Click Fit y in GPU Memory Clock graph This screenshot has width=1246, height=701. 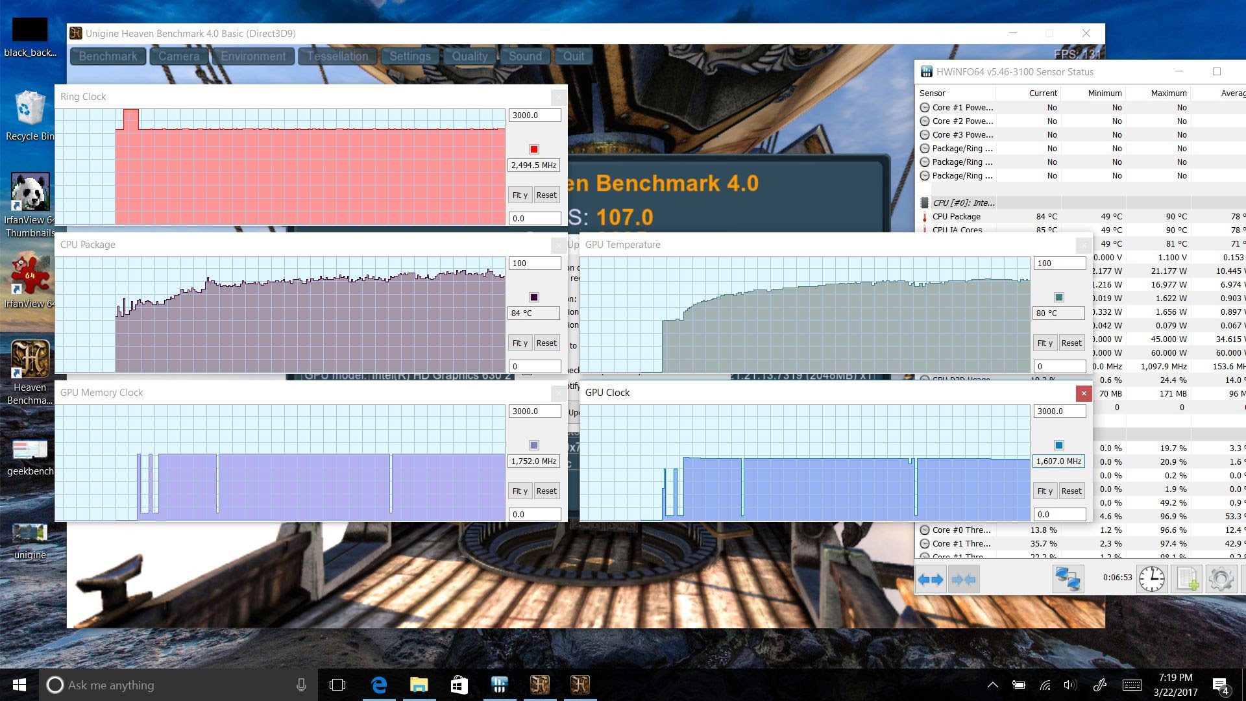(520, 491)
